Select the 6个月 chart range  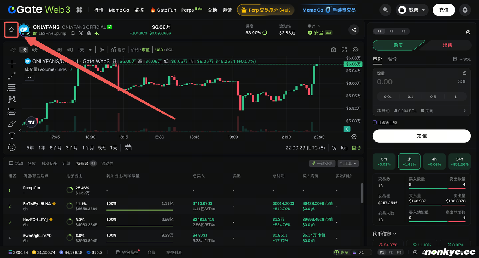pos(55,148)
